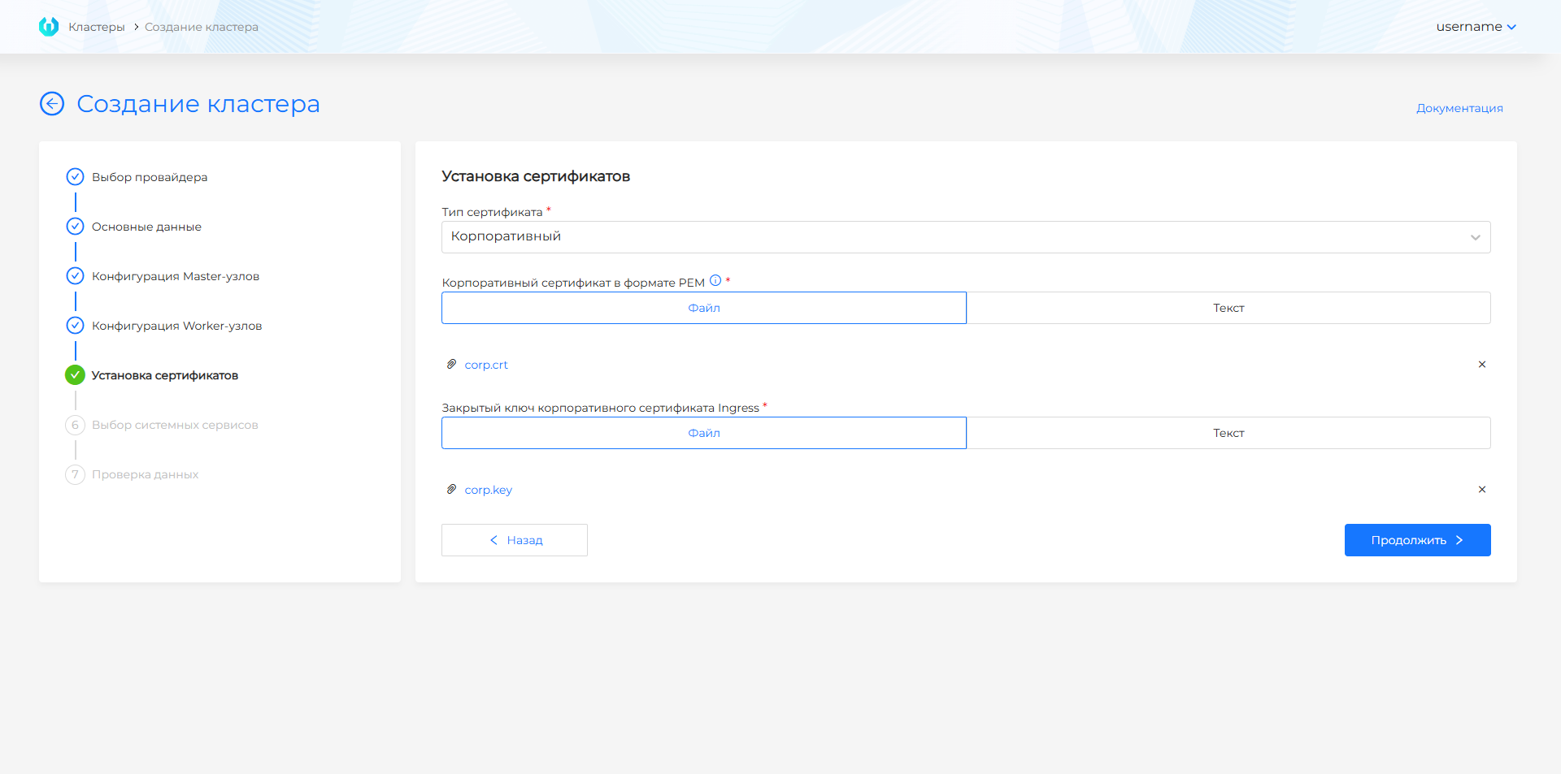
Task: Select Файл tab for private key
Action: click(703, 433)
